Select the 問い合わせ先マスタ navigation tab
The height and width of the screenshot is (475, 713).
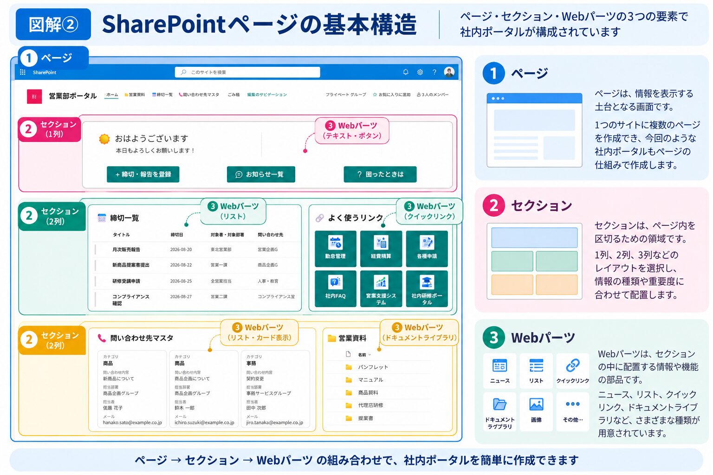(x=199, y=95)
